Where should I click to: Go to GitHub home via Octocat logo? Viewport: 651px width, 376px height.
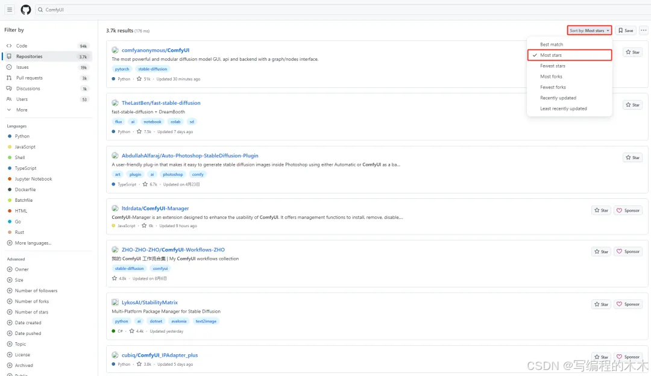[x=26, y=10]
